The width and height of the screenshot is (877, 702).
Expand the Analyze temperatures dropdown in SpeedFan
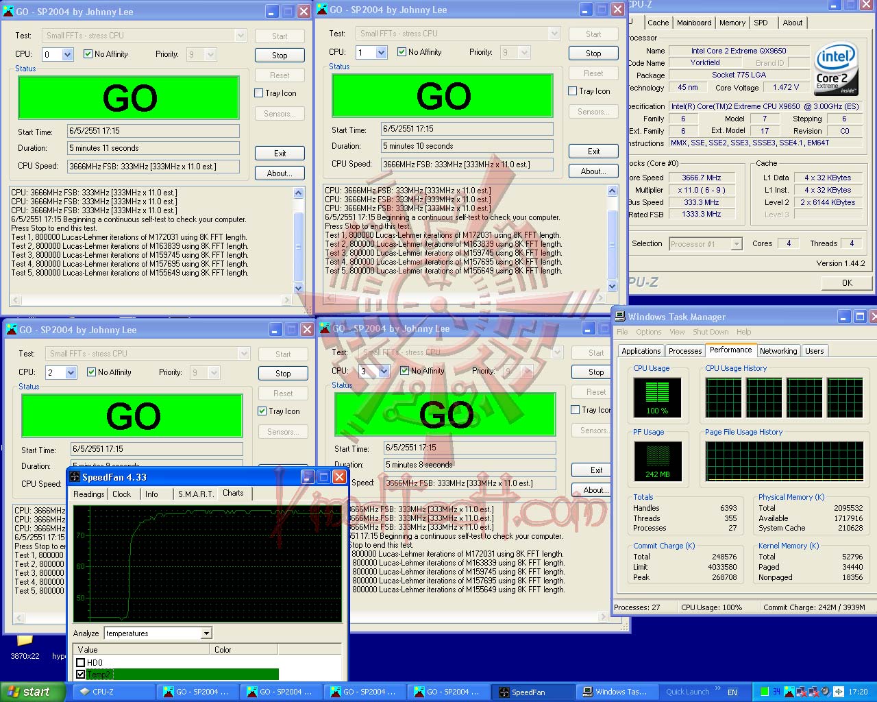(206, 633)
